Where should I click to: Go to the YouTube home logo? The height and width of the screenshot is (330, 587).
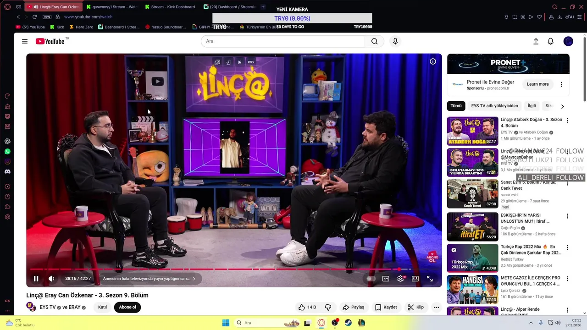50,41
